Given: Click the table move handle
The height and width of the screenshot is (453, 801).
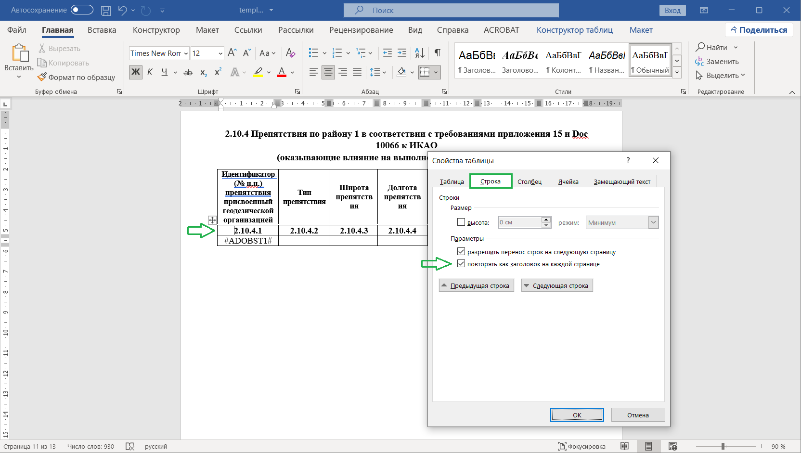Looking at the screenshot, I should point(212,220).
